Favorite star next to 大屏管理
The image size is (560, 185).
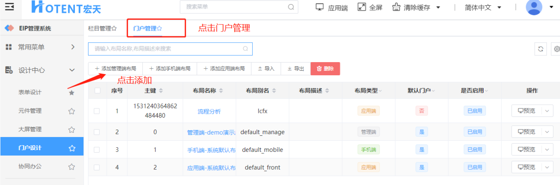click(x=72, y=130)
